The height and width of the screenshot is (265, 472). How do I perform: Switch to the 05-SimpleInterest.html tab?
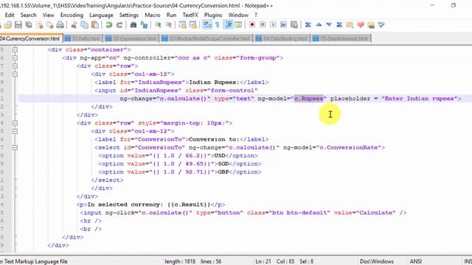pos(341,38)
